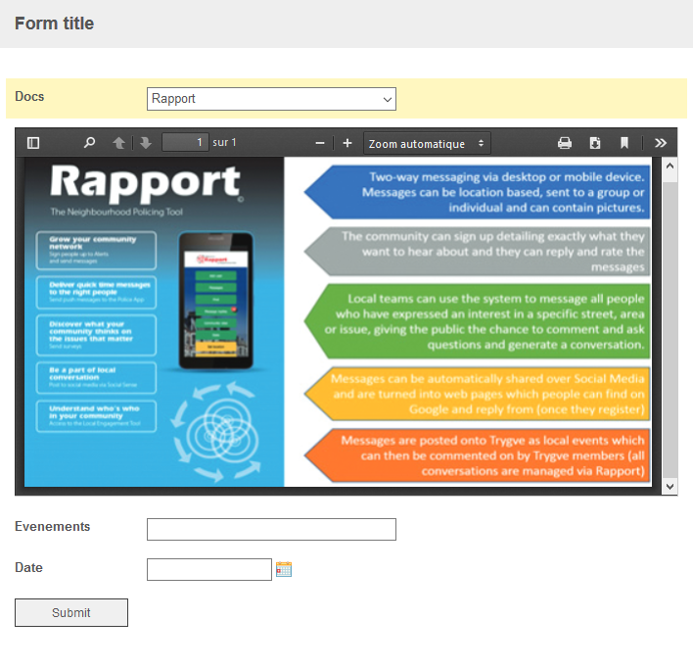Click the Evenements input field
Image resolution: width=693 pixels, height=668 pixels.
(x=271, y=529)
